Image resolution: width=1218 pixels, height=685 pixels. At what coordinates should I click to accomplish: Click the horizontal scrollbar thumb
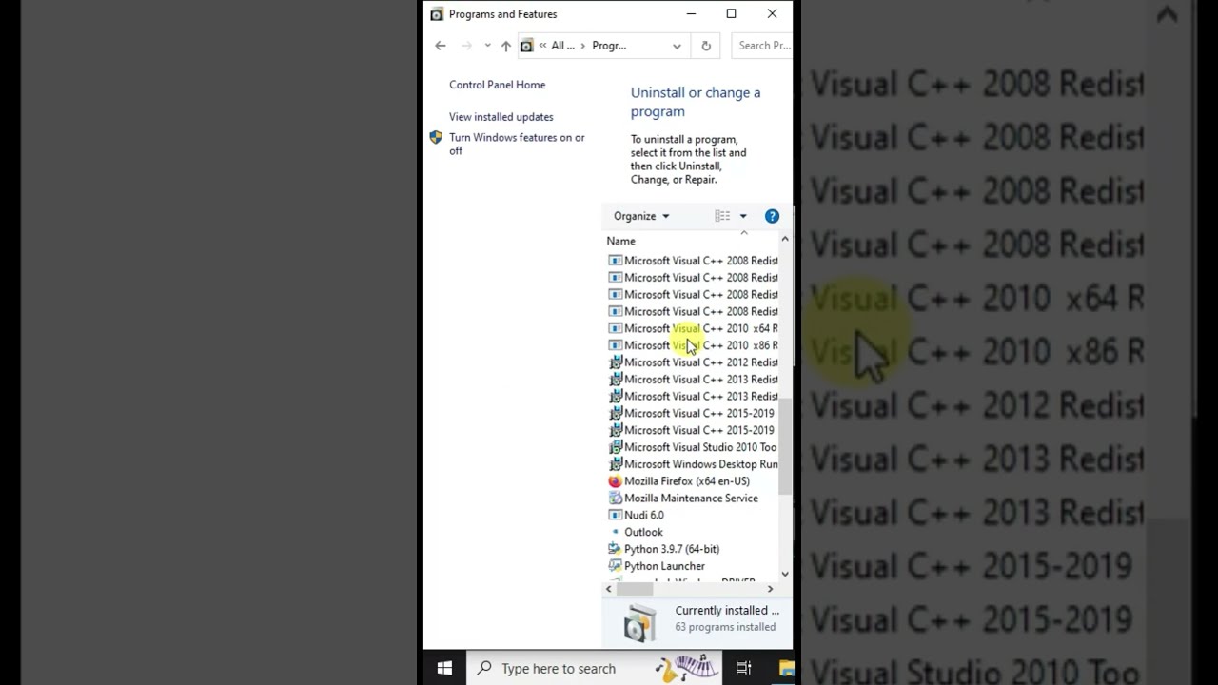coord(634,589)
